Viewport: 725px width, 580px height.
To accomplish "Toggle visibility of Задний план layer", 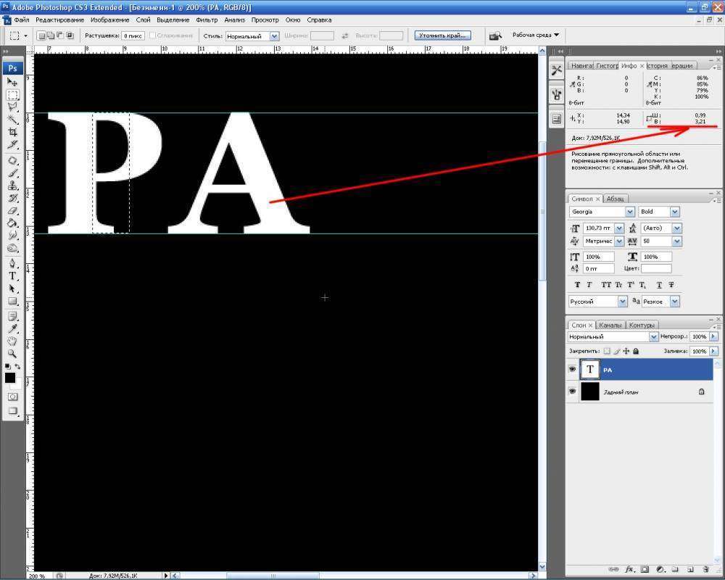I will 572,391.
